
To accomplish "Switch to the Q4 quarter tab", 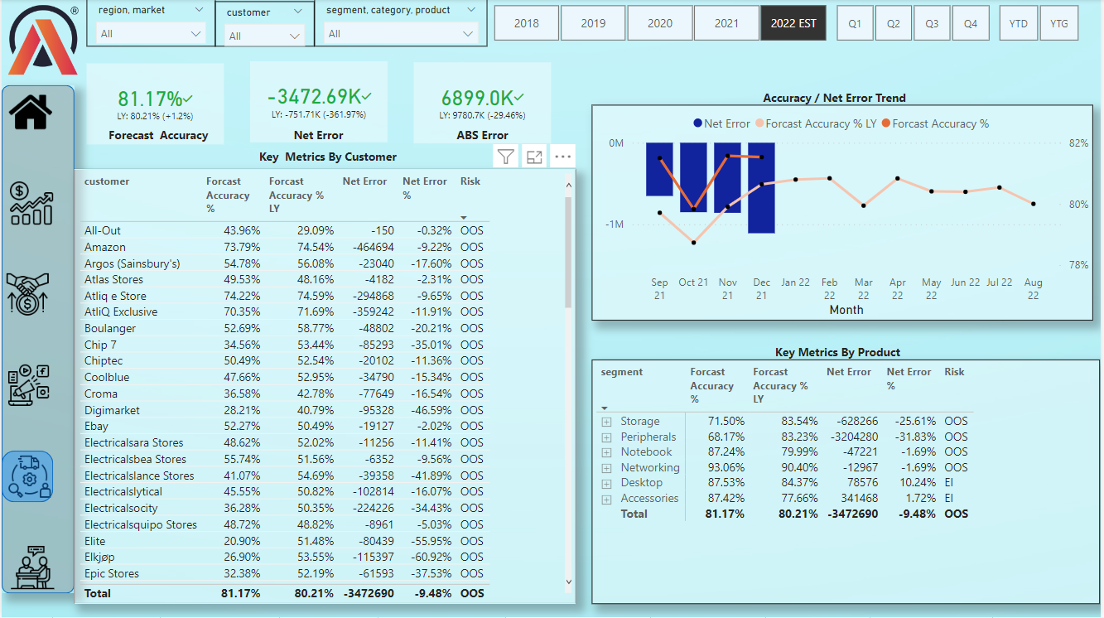I will 971,22.
